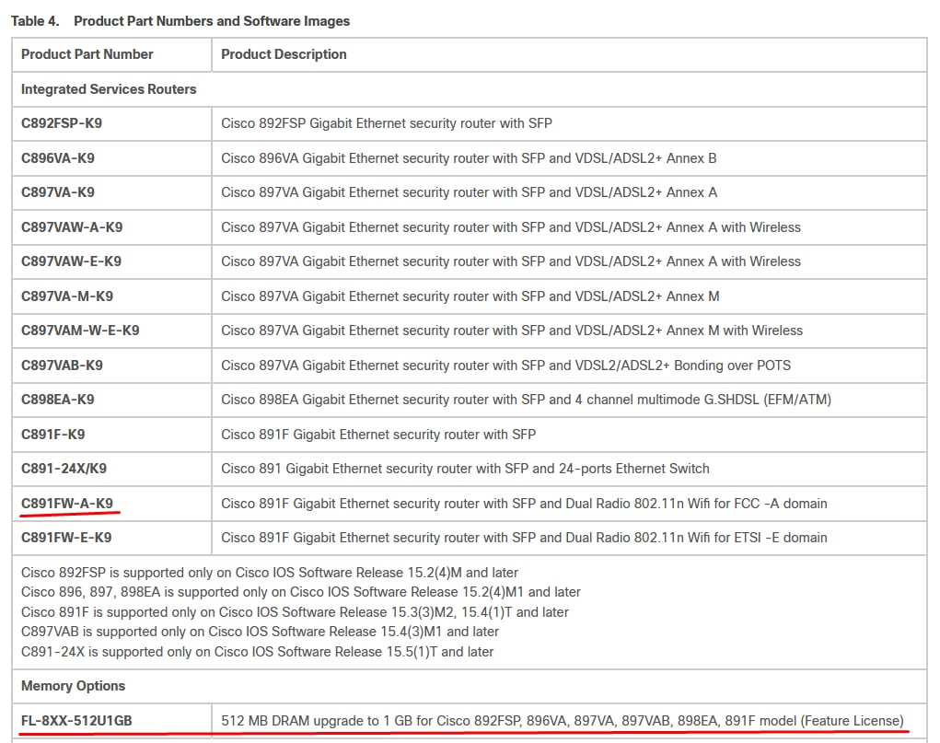Select part number C892FSP-K9
The image size is (940, 743).
(62, 123)
